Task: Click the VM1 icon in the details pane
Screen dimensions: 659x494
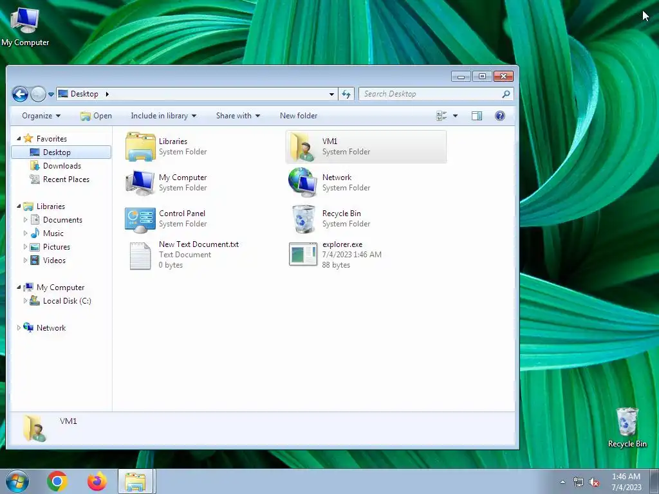Action: pos(34,428)
